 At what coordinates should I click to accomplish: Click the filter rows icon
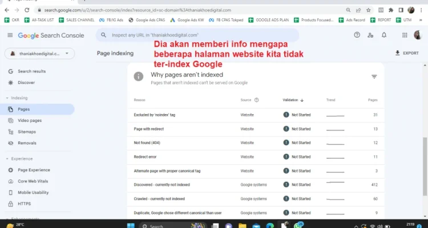(x=374, y=76)
